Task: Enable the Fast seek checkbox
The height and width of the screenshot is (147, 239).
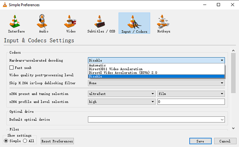Action: click(12, 68)
